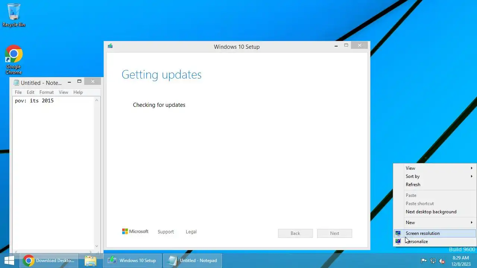Open the Support link in Setup

tap(166, 232)
